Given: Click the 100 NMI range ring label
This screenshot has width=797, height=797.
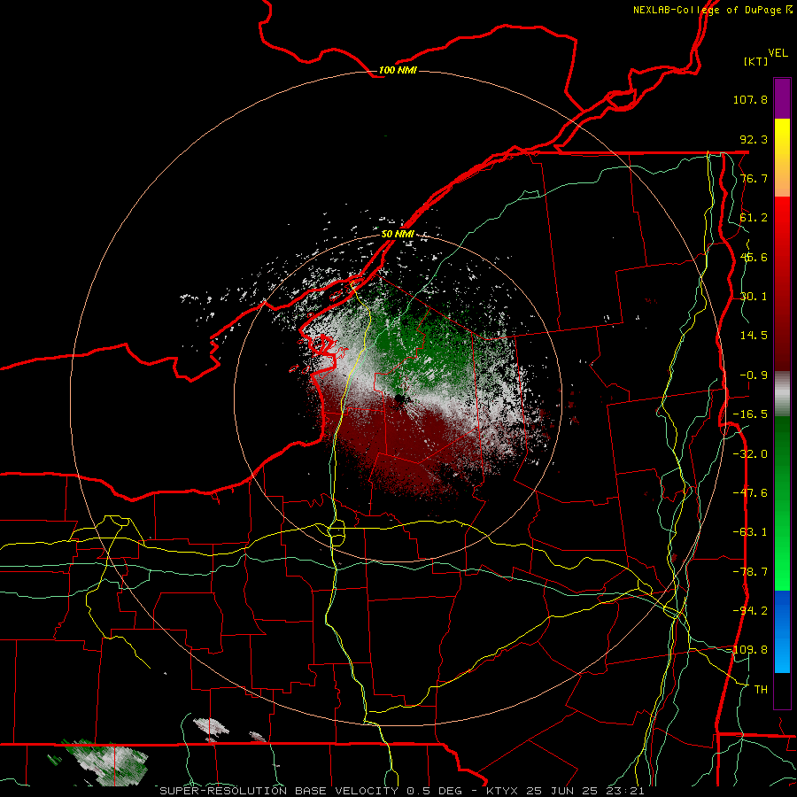Looking at the screenshot, I should click(398, 70).
